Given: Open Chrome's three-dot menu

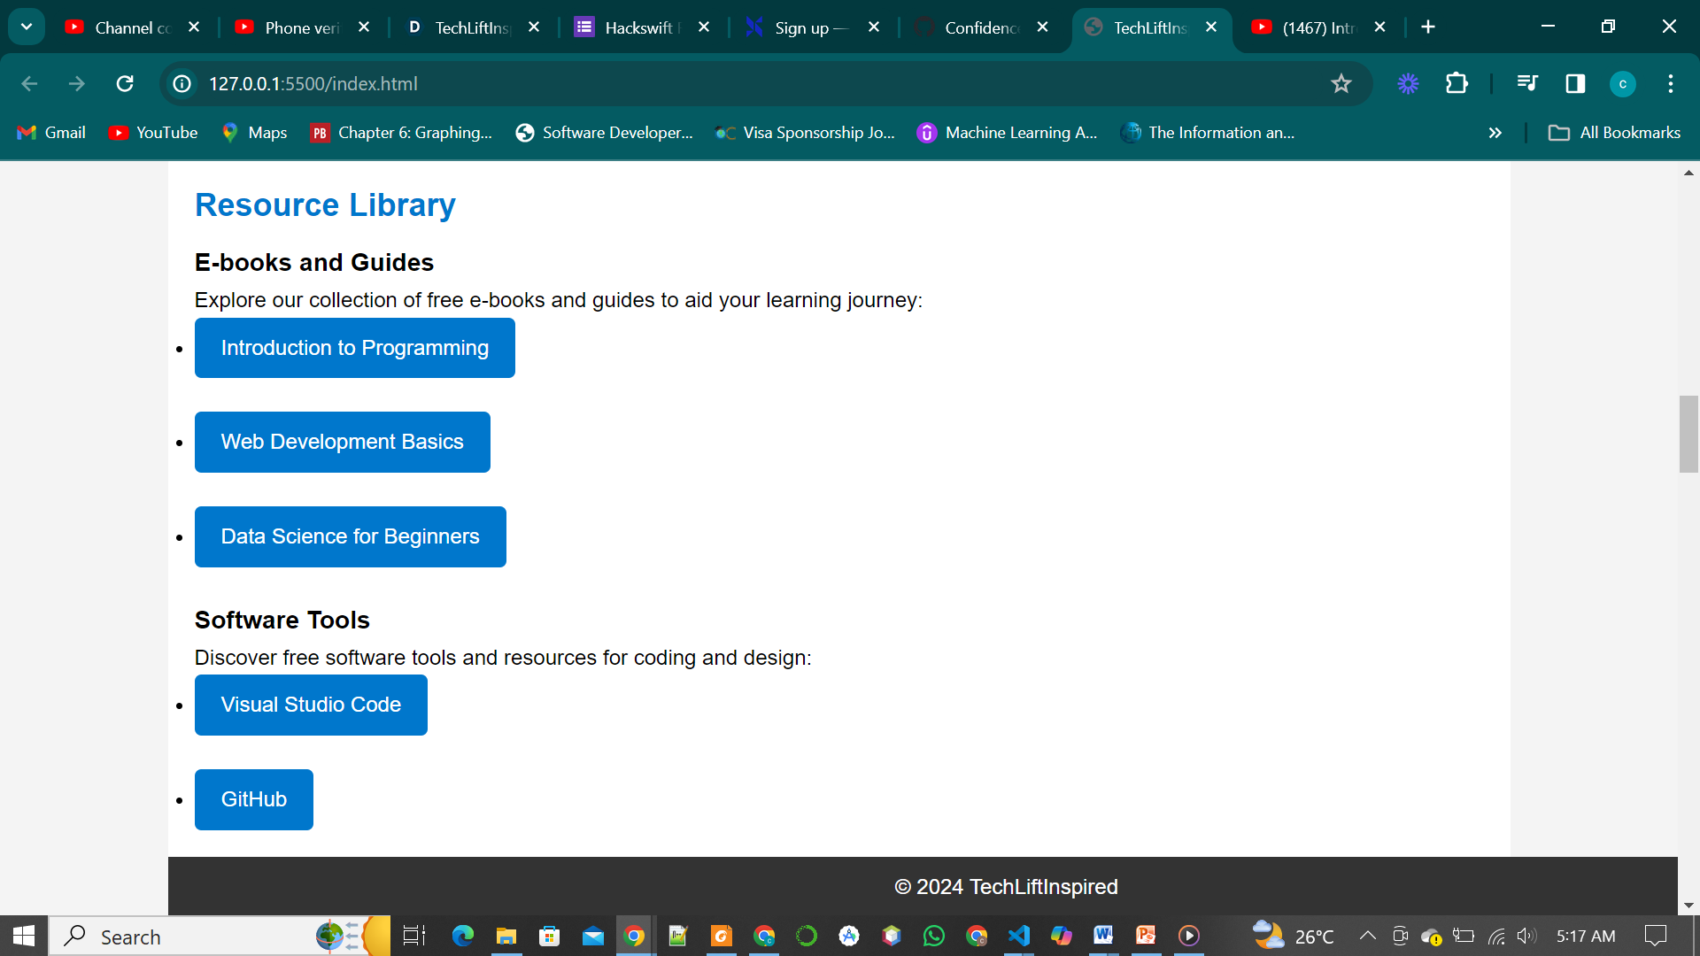Looking at the screenshot, I should (x=1671, y=83).
